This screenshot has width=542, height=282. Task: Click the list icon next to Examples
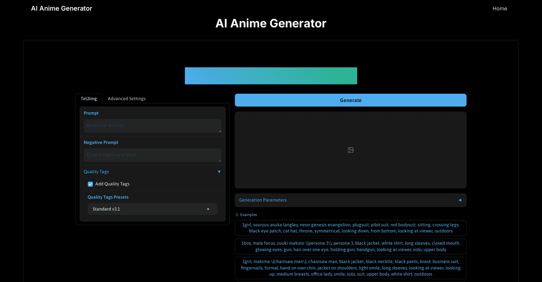237,214
